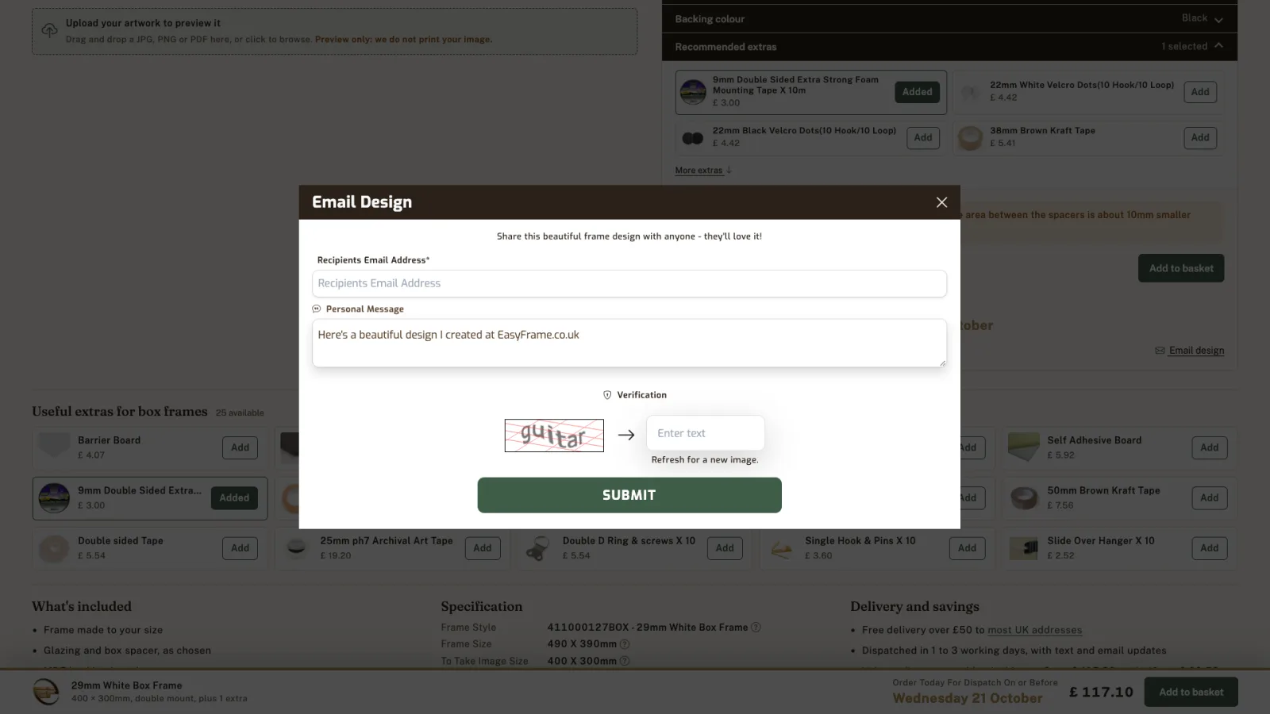
Task: Follow the most UK addresses link
Action: (1035, 630)
